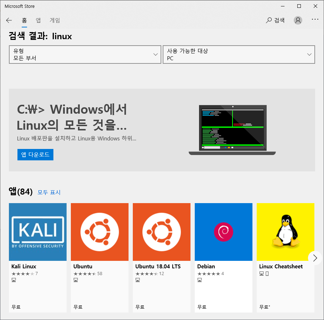This screenshot has width=324, height=320.
Task: Click PC device icon under Ubuntu 58 rating
Action: pos(76,280)
